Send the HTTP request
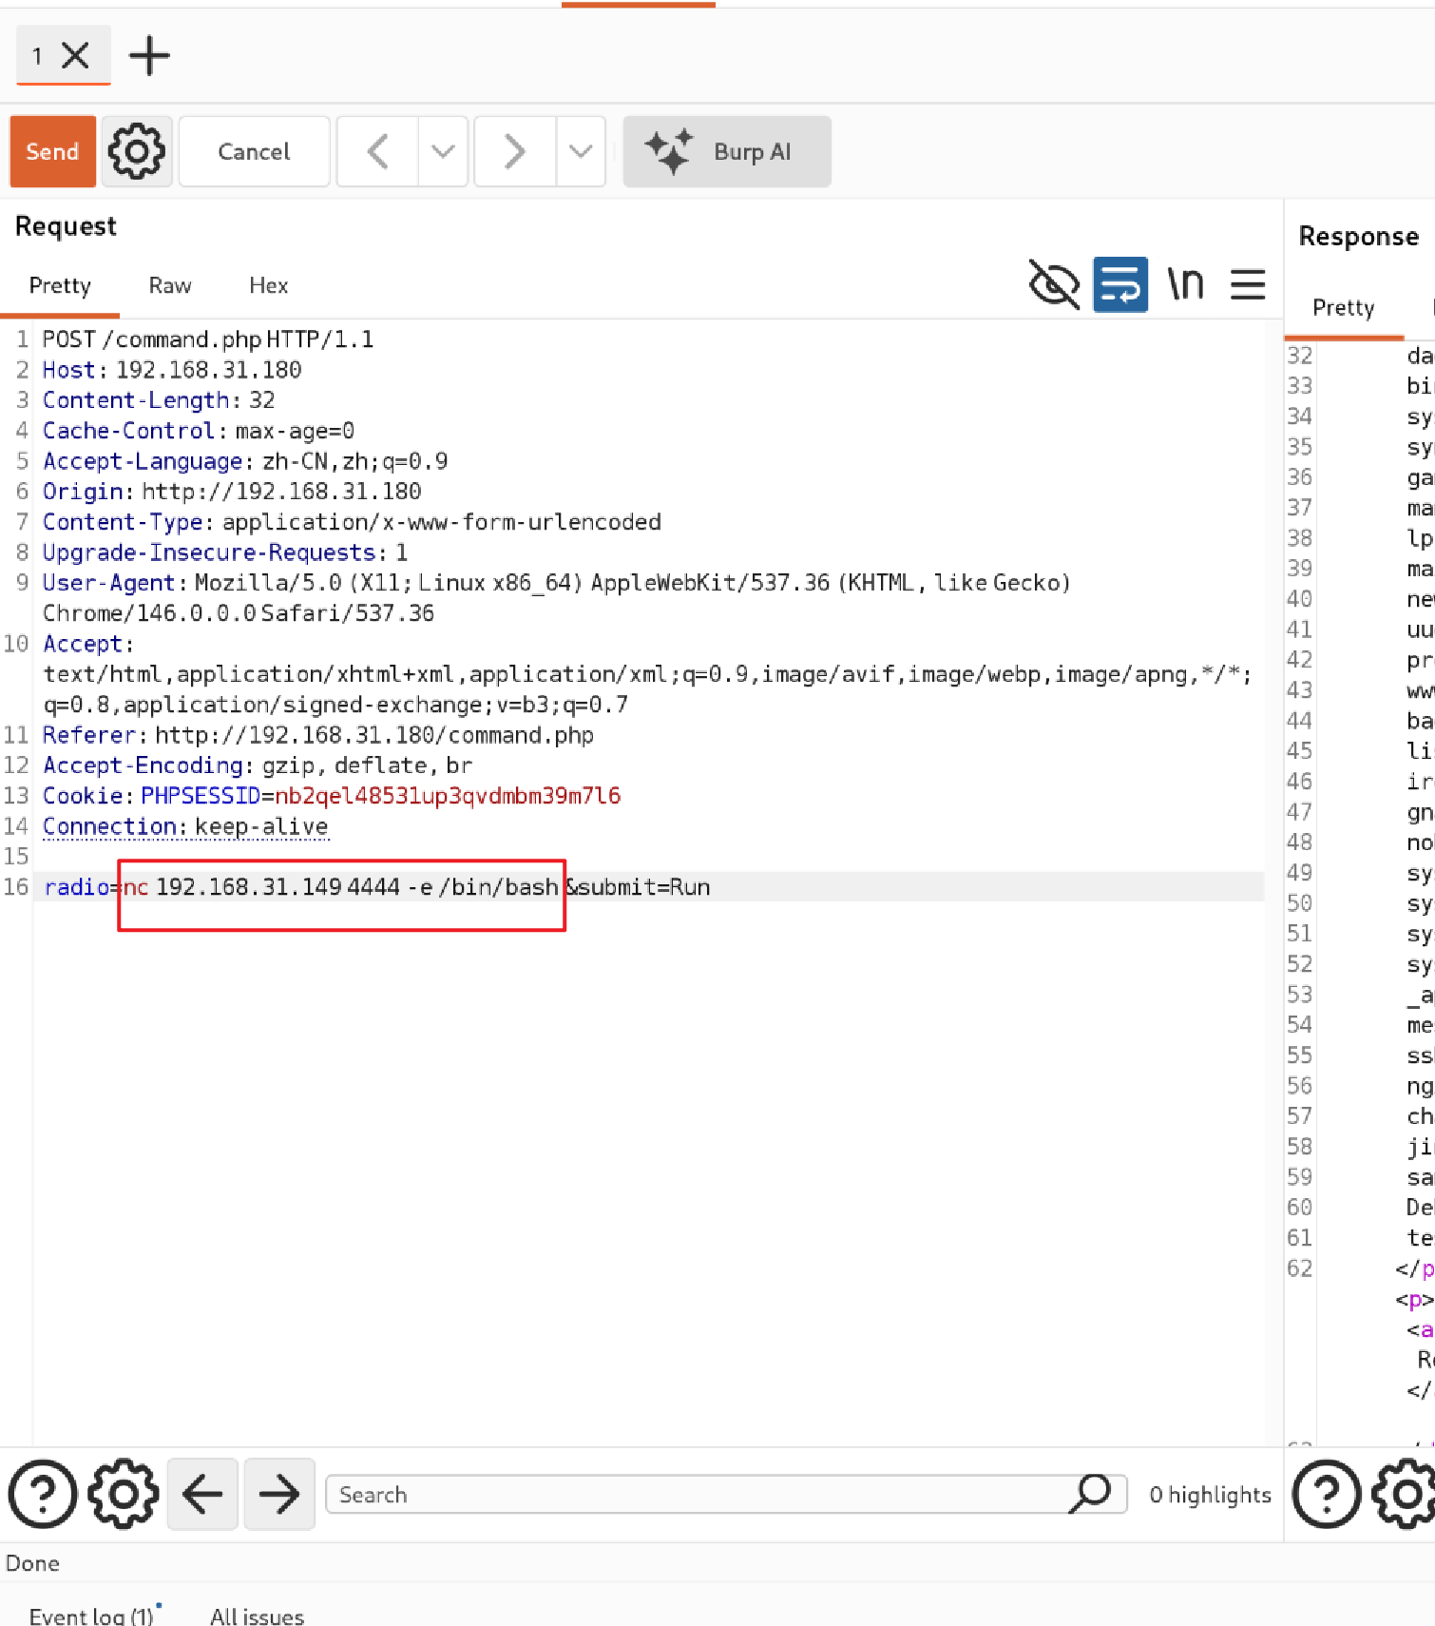This screenshot has height=1626, width=1435. (x=52, y=151)
